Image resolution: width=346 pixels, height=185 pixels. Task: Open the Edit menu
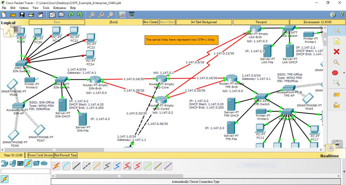point(13,8)
